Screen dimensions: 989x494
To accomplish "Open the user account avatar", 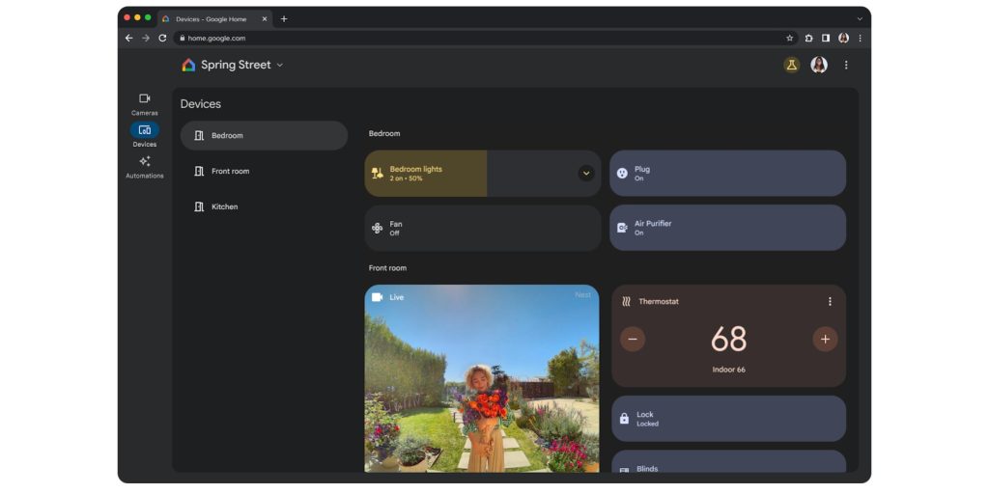I will point(818,65).
